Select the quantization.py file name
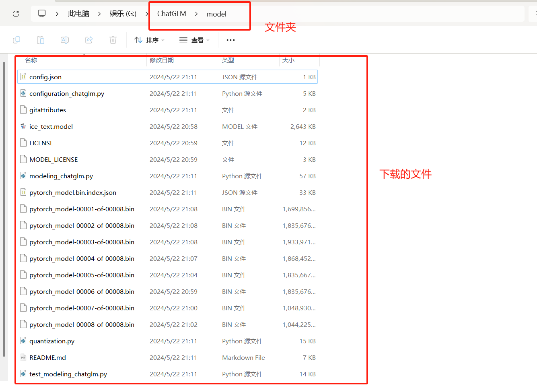537x386 pixels. click(x=52, y=341)
